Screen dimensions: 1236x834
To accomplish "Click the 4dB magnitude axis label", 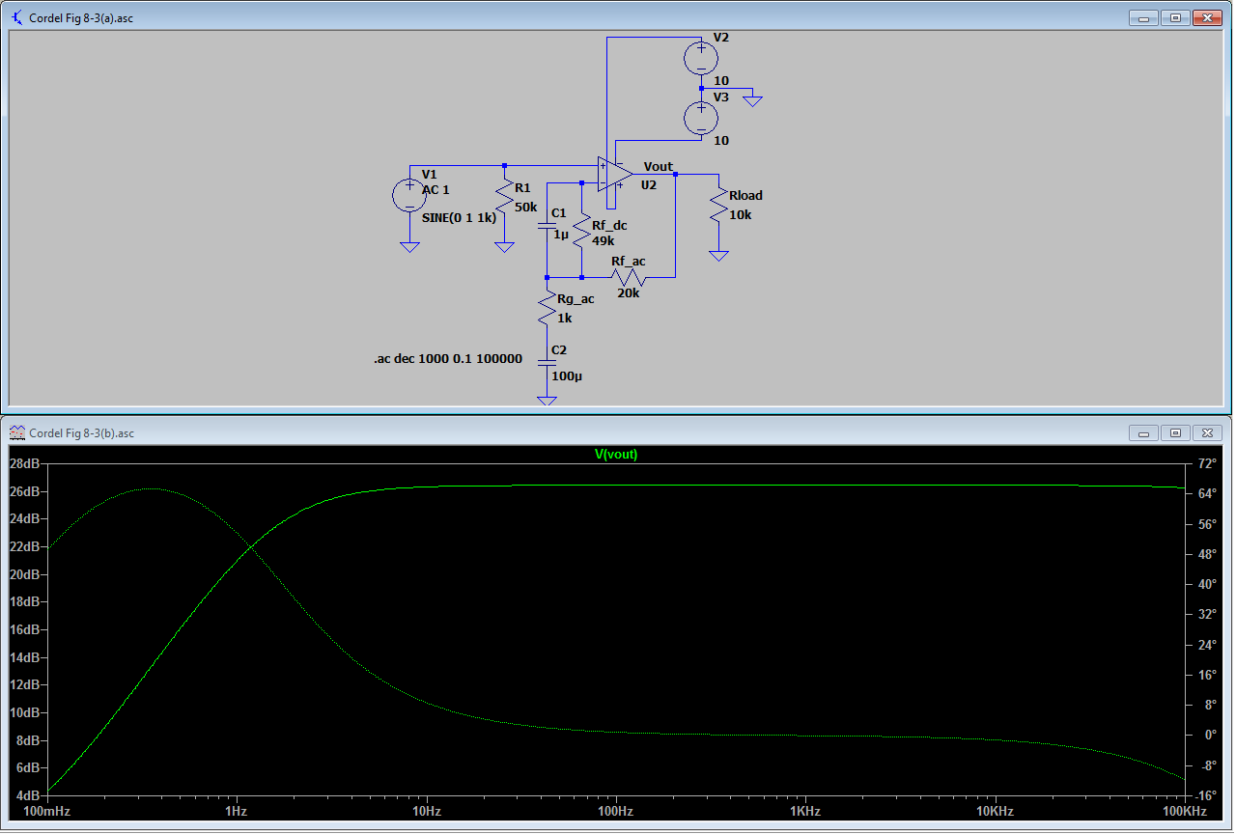I will coord(27,795).
